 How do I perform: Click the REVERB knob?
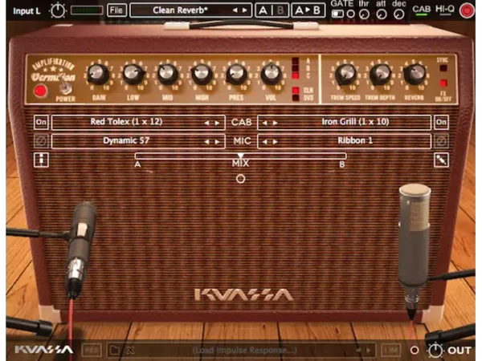point(415,75)
